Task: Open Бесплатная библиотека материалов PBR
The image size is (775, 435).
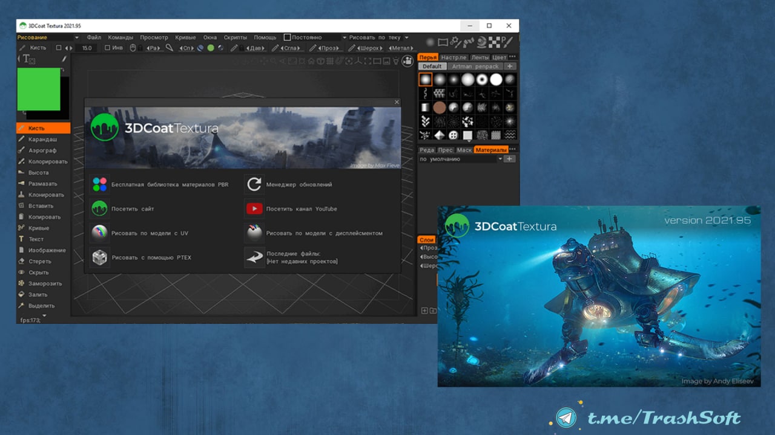Action: [x=160, y=184]
